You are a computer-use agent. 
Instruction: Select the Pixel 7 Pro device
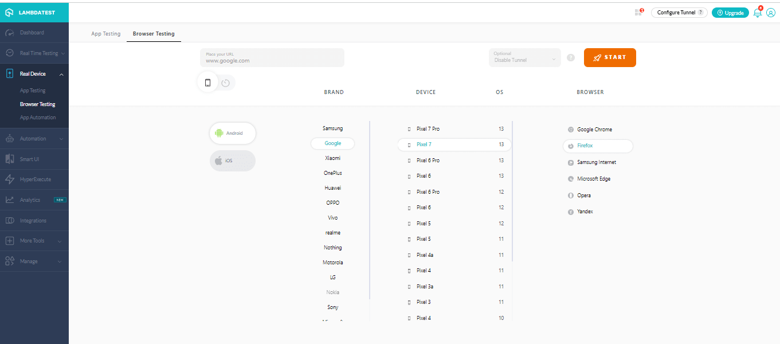454,129
